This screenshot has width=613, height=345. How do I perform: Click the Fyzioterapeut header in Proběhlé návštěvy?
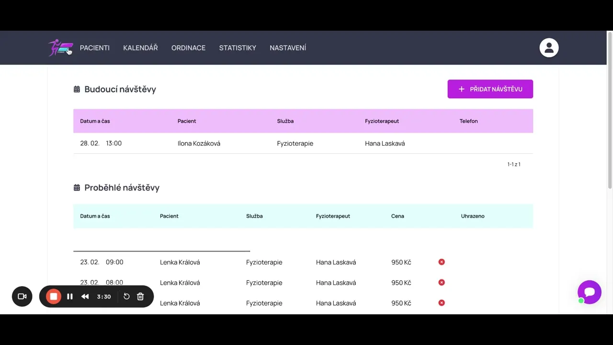coord(333,216)
